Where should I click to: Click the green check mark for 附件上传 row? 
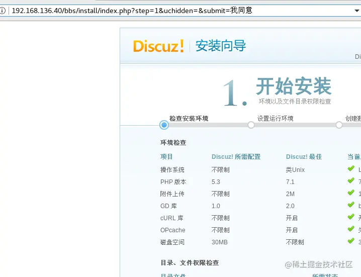351,193
